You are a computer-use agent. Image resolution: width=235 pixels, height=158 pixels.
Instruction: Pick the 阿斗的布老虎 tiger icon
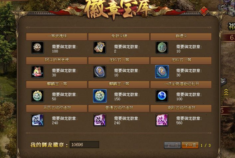pos(38,72)
